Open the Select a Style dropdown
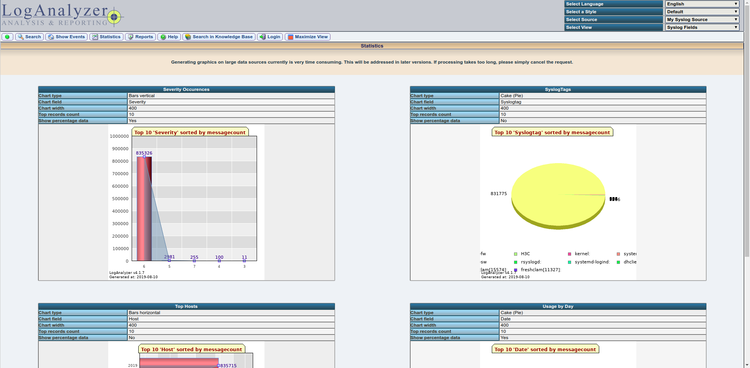 pos(702,12)
